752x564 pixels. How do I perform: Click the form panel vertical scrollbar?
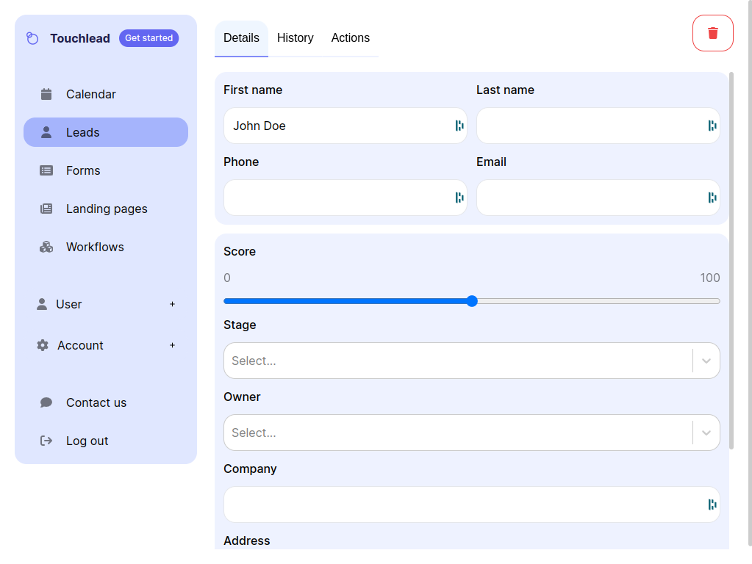(x=731, y=260)
